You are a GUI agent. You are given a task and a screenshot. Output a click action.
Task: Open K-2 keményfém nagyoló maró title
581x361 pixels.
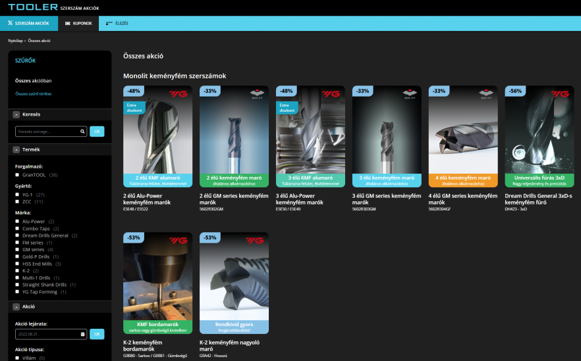(230, 345)
